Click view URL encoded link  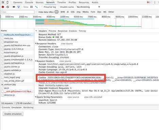[93, 97]
